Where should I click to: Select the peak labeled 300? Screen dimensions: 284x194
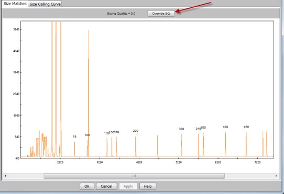pyautogui.click(x=181, y=145)
